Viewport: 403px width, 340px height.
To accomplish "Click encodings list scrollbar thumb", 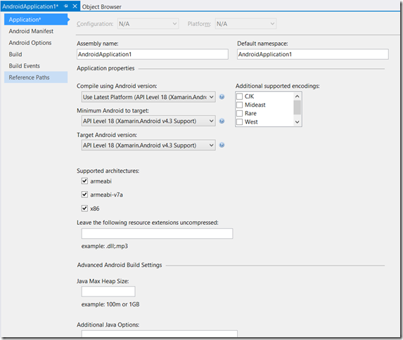I will (297, 107).
